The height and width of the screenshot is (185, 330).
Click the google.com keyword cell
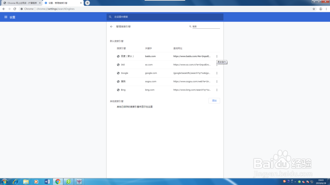click(x=151, y=73)
